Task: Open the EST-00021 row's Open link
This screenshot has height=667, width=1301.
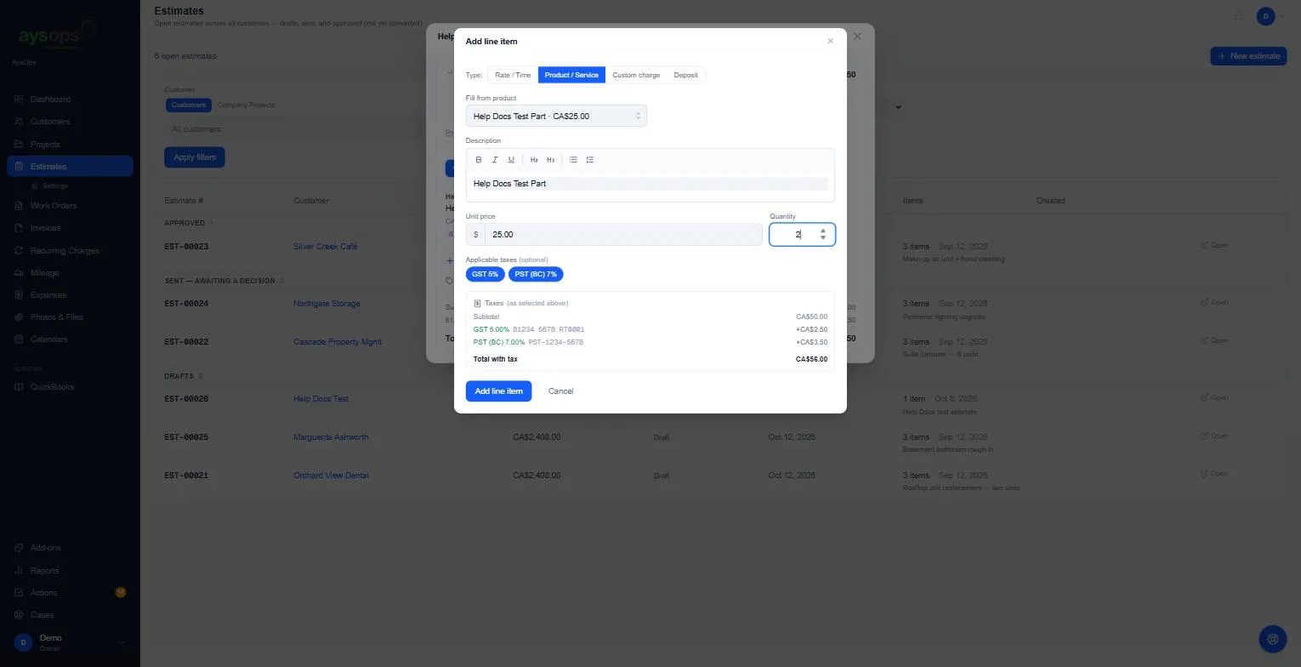Action: coord(1214,474)
